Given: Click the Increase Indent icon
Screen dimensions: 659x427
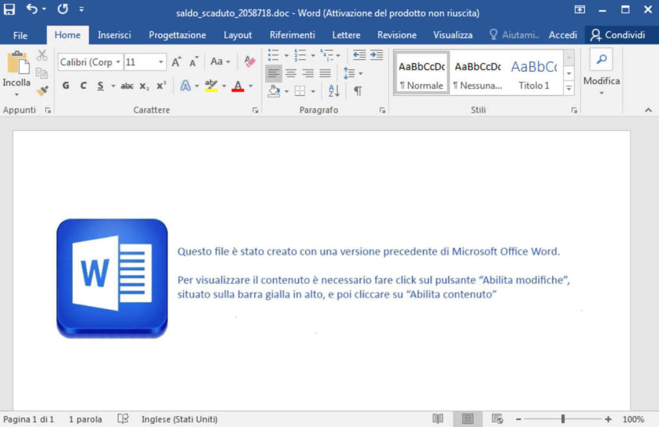Looking at the screenshot, I should (x=376, y=55).
